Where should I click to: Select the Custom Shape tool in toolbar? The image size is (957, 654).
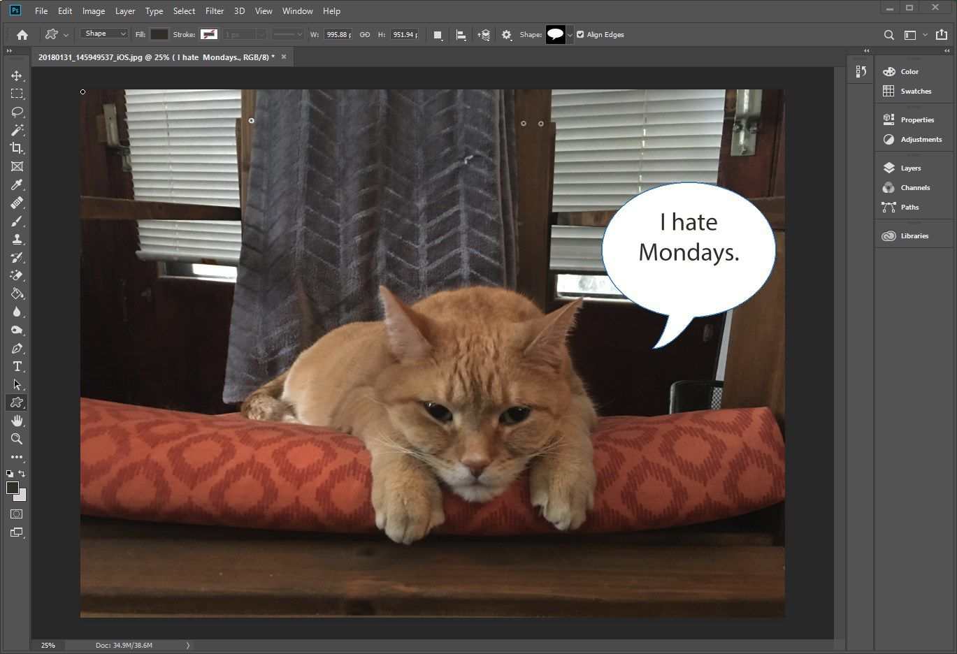17,402
